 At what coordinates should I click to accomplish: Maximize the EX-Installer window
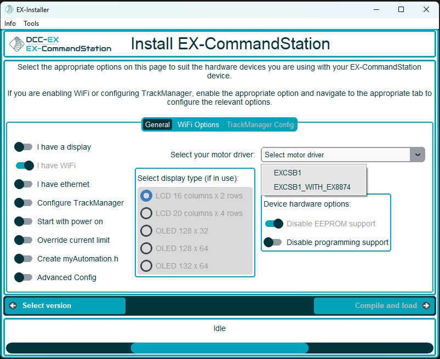tap(401, 9)
